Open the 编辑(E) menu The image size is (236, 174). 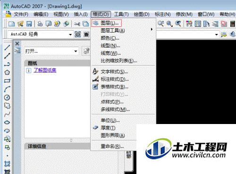click(41, 14)
